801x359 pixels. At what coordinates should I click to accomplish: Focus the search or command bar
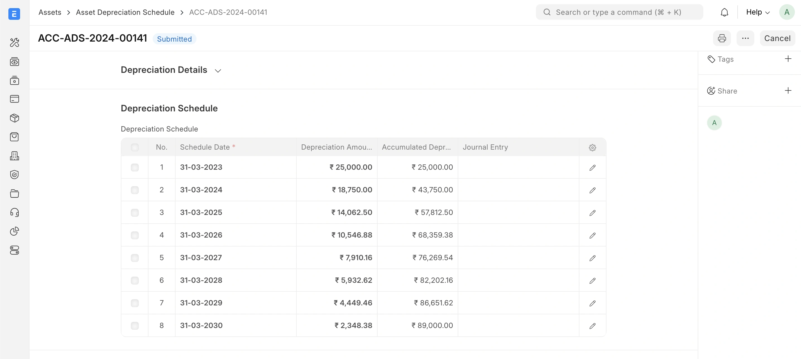(619, 12)
